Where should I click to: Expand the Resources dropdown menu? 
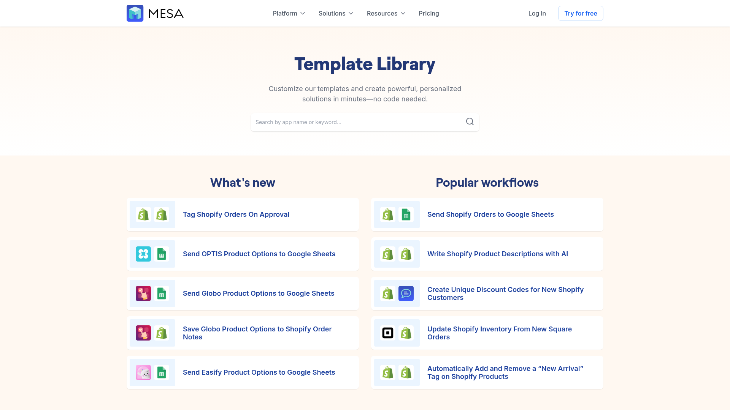[x=386, y=13]
